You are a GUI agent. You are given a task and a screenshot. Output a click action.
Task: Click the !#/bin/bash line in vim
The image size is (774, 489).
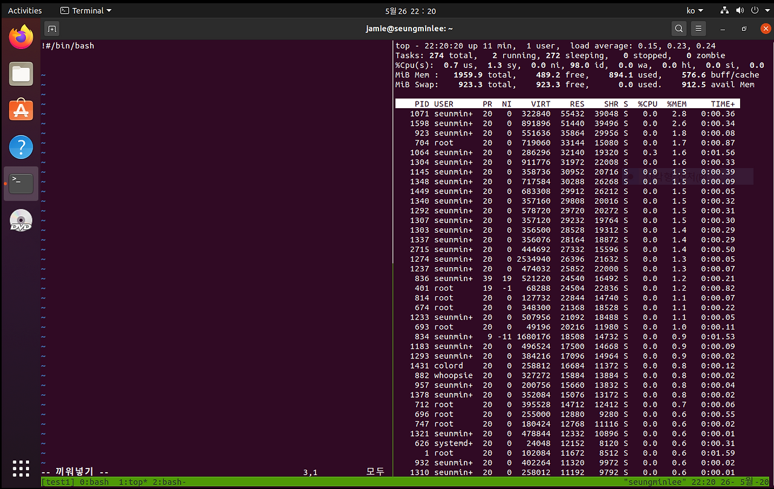coord(68,45)
